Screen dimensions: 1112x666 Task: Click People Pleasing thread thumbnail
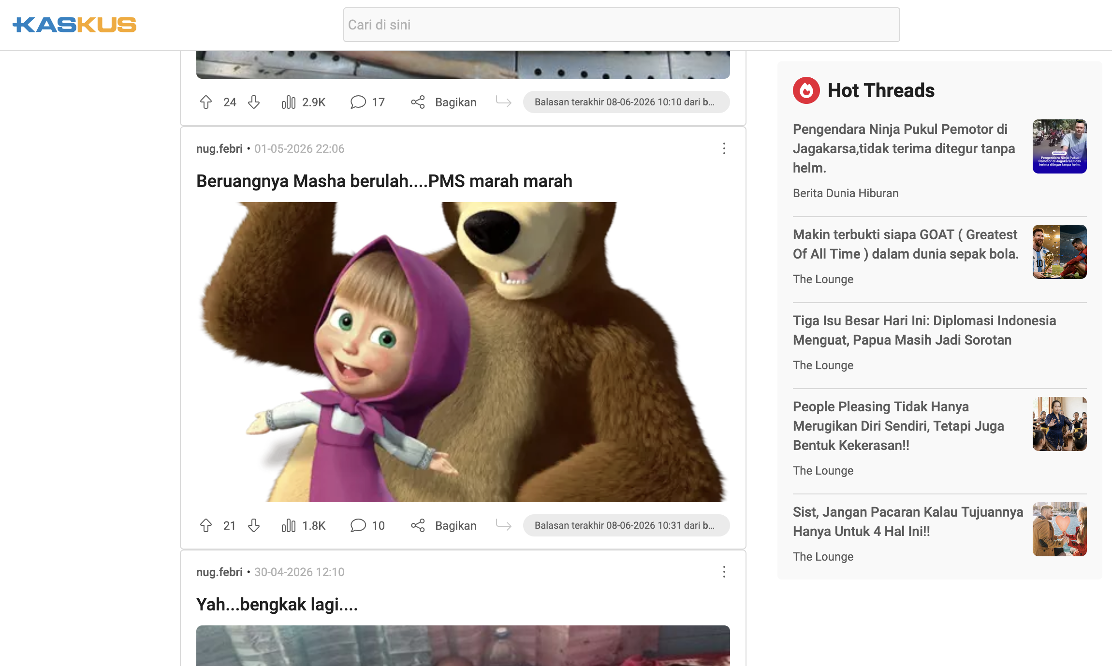coord(1060,424)
